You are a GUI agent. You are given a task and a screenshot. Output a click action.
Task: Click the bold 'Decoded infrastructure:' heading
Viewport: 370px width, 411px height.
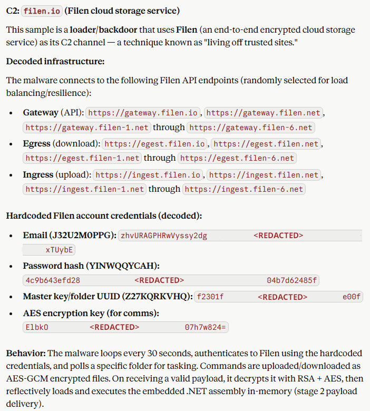pos(55,62)
